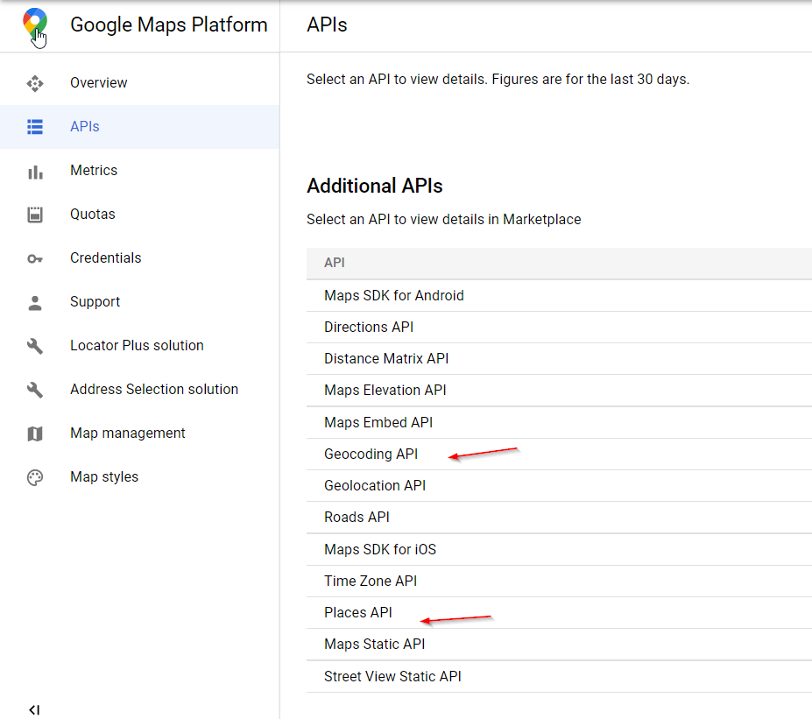Open Locator Plus solution menu item
The width and height of the screenshot is (812, 719).
tap(137, 346)
